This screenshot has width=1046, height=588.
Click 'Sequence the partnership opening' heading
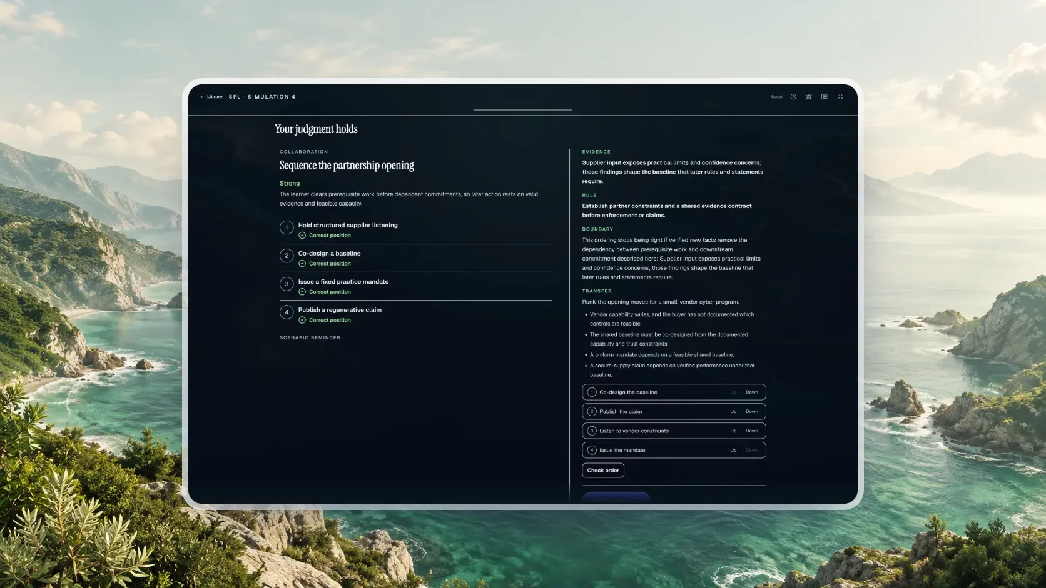[347, 166]
